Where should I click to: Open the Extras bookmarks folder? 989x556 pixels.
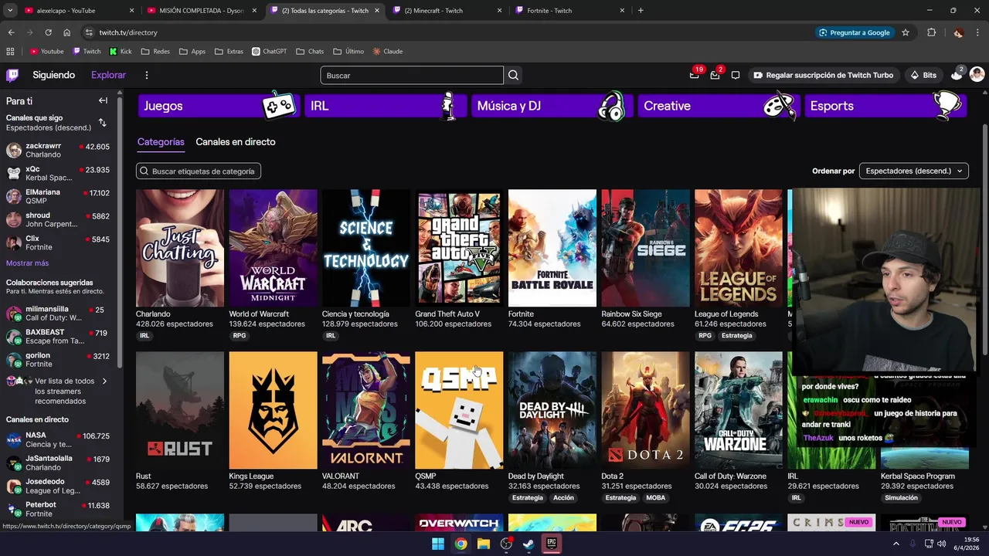coord(229,52)
